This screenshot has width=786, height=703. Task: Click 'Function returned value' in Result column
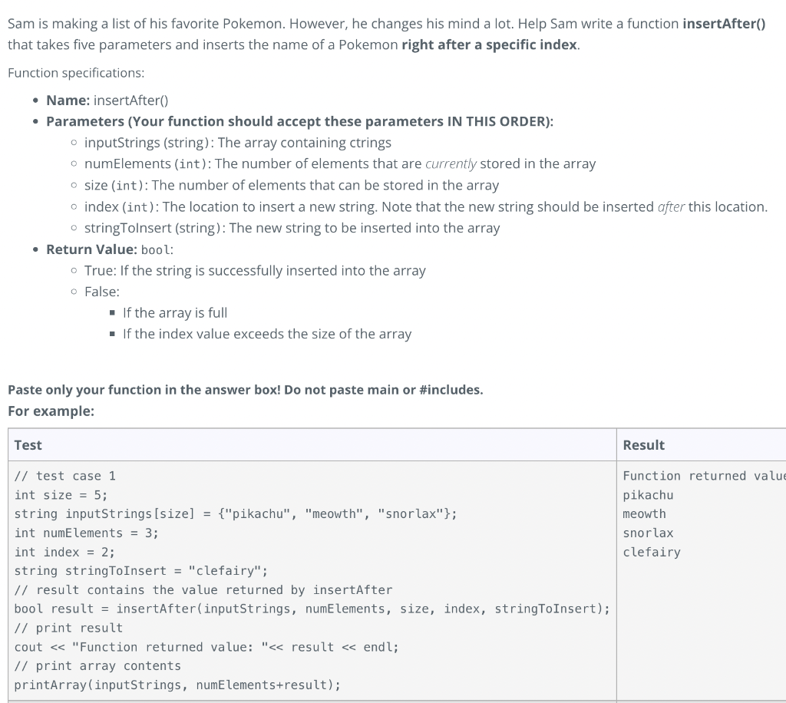(704, 476)
